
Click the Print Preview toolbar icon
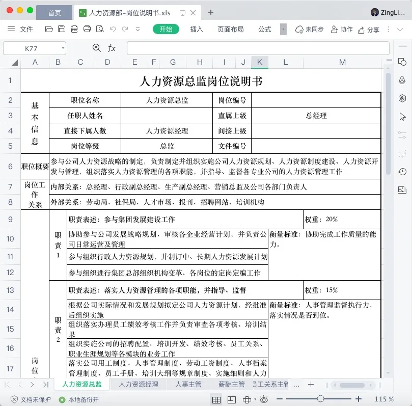[x=100, y=29]
